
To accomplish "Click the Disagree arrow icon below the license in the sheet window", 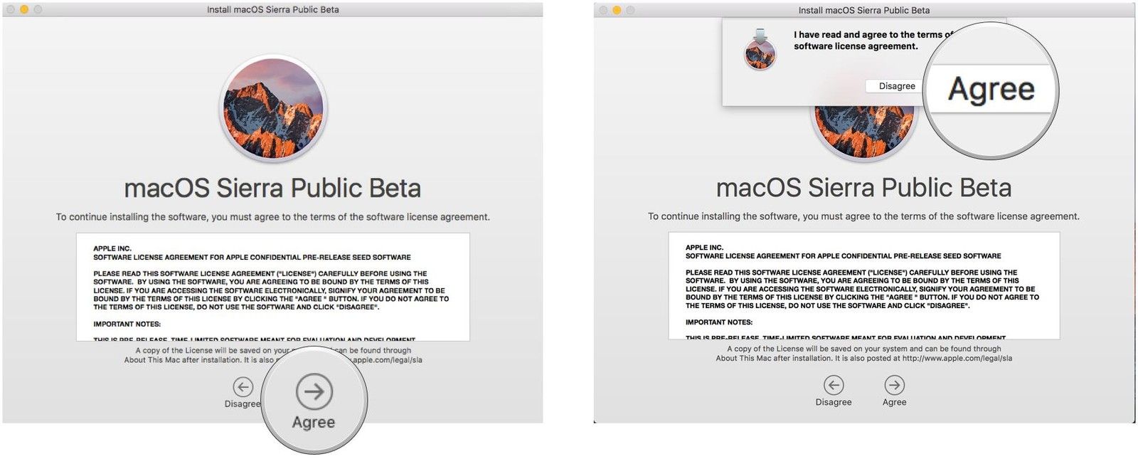I will click(834, 385).
